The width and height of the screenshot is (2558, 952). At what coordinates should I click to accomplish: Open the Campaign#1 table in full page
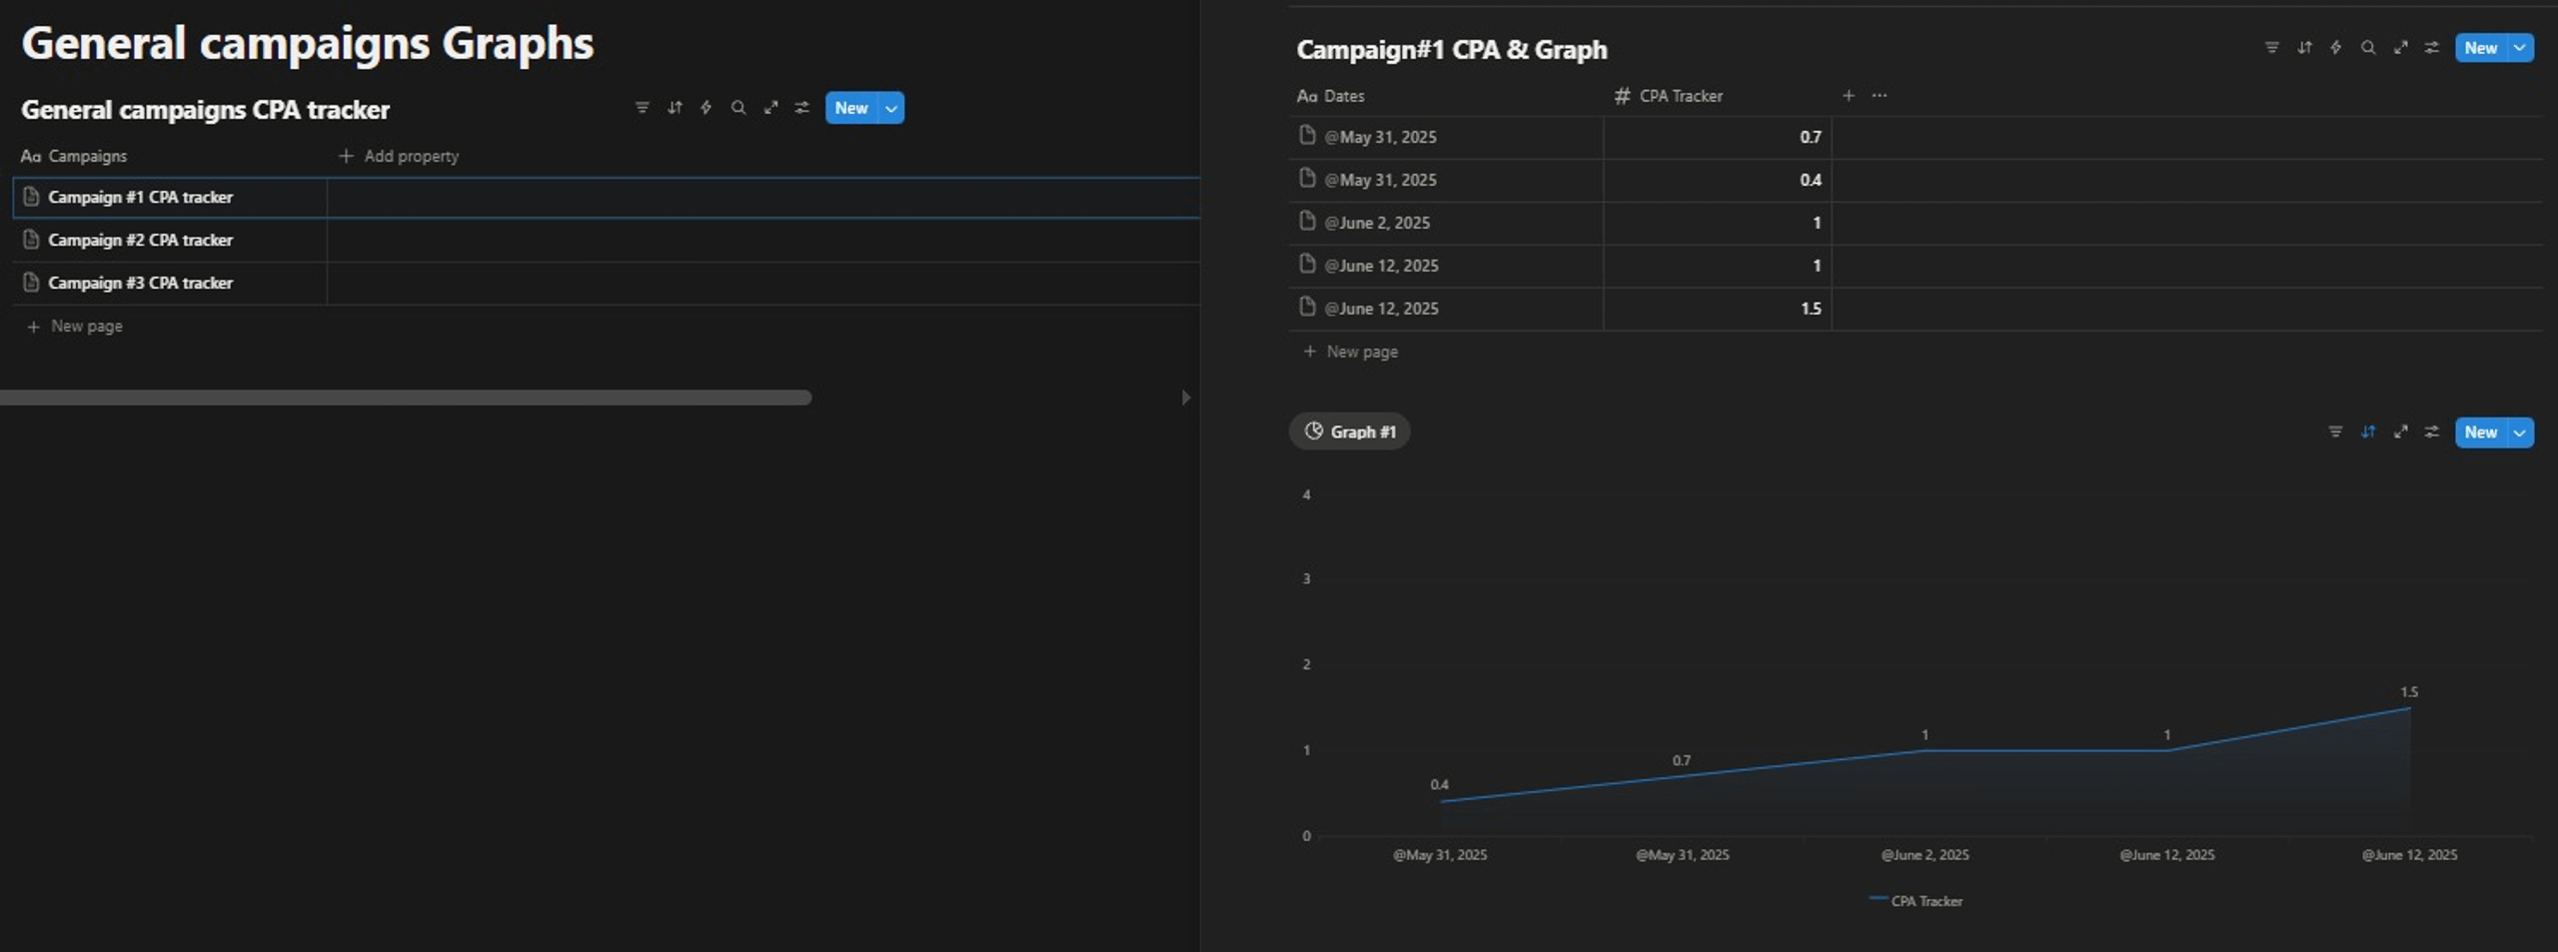(2400, 48)
